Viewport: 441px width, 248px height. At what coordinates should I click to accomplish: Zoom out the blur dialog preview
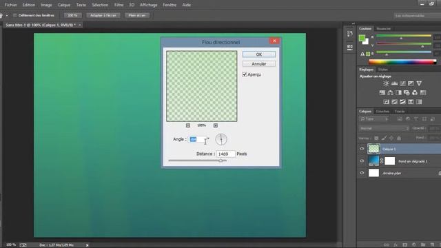click(x=188, y=125)
